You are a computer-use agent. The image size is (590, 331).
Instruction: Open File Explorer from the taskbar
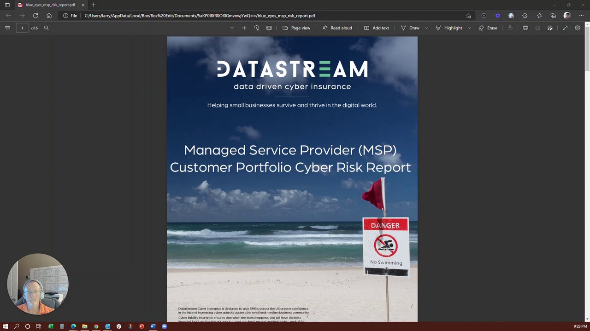click(85, 326)
